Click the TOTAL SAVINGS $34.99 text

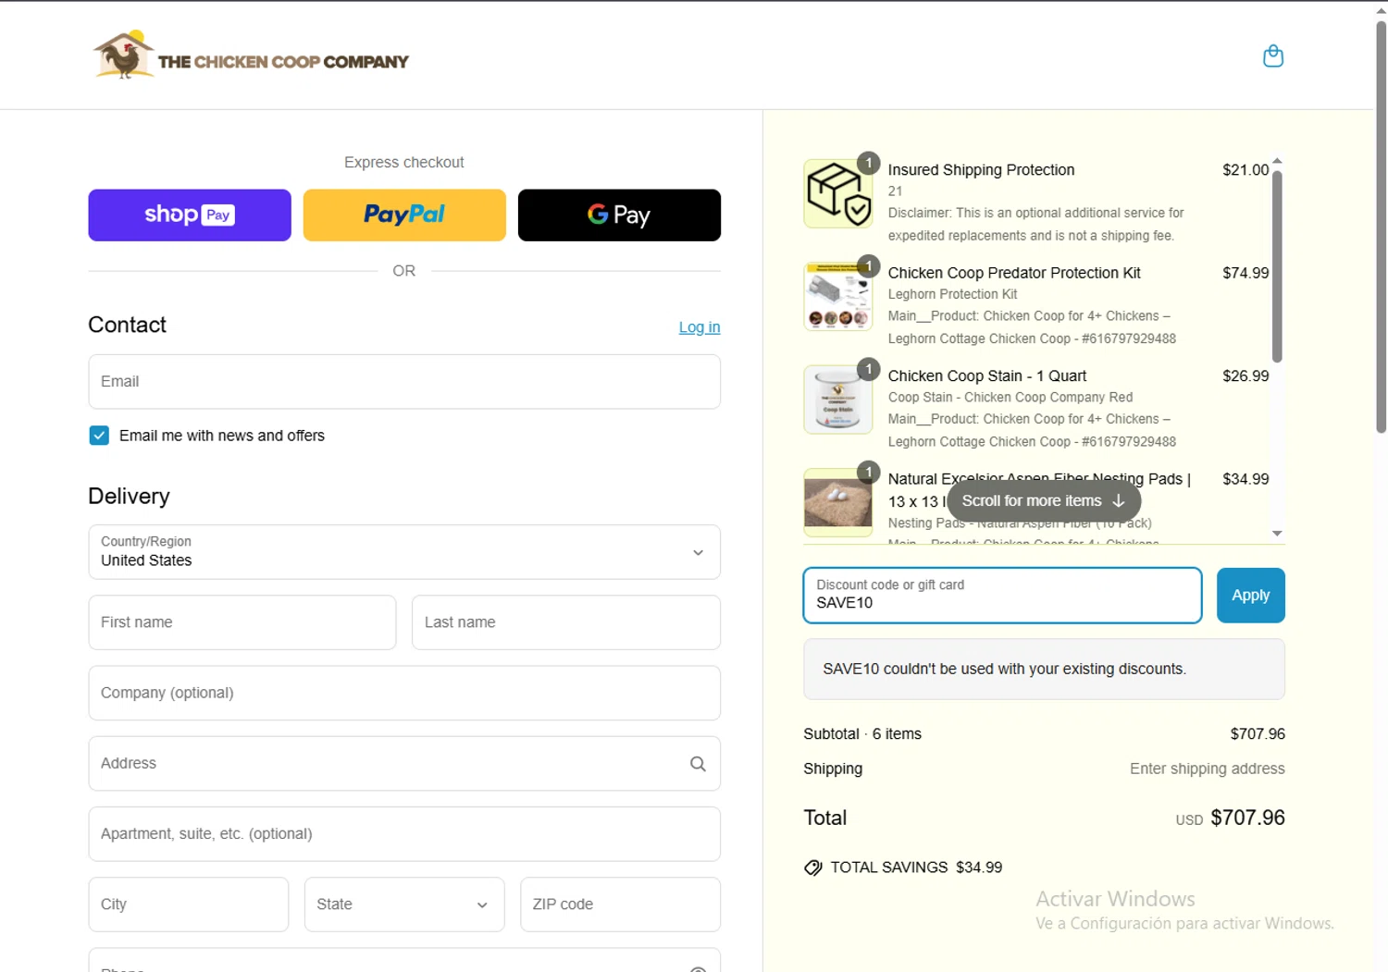click(916, 867)
